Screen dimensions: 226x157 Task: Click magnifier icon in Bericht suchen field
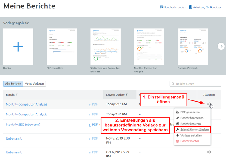coord(173,84)
